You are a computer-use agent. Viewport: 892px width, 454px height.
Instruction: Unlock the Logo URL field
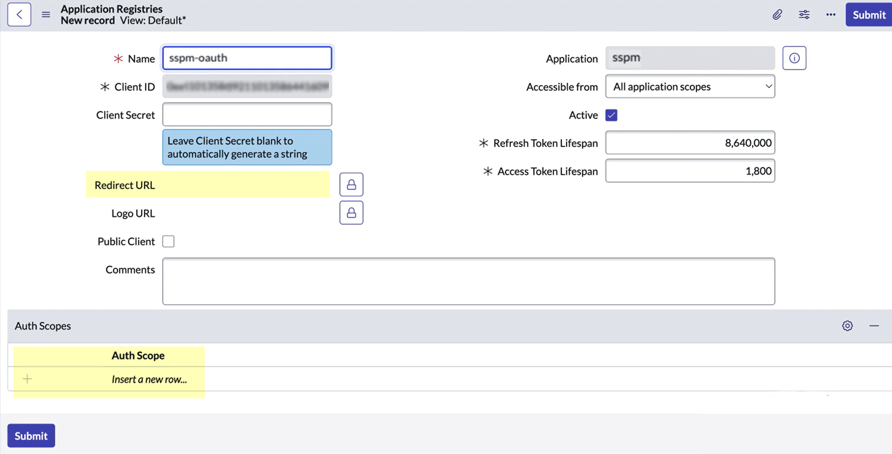[x=351, y=213]
